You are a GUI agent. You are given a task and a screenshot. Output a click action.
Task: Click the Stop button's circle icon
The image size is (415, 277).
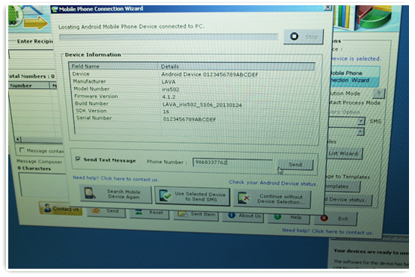point(294,37)
